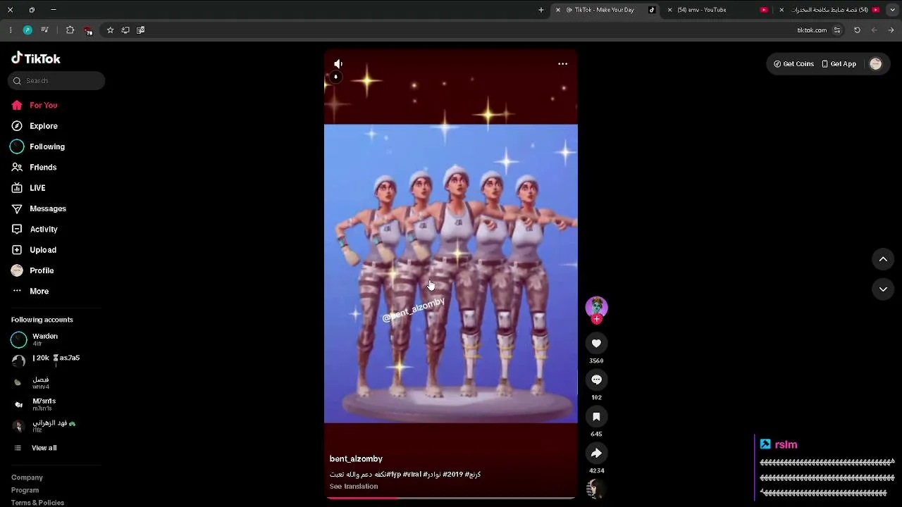
Task: Go to the next video
Action: tap(883, 289)
